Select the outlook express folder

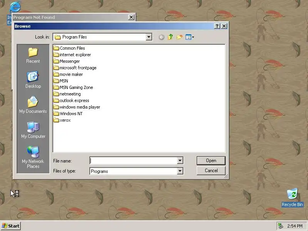point(71,100)
